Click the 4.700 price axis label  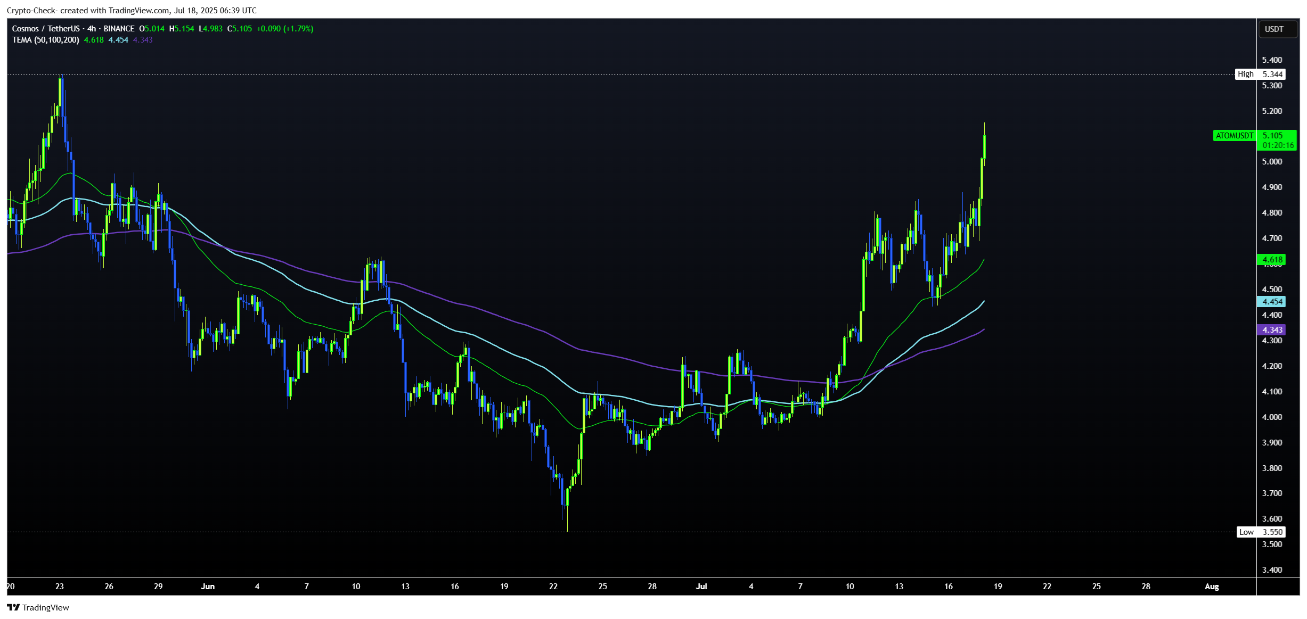coord(1272,238)
